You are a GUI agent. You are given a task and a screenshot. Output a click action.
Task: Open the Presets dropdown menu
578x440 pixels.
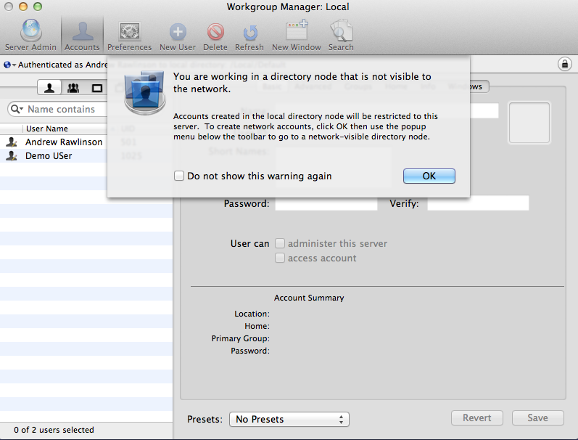click(289, 420)
